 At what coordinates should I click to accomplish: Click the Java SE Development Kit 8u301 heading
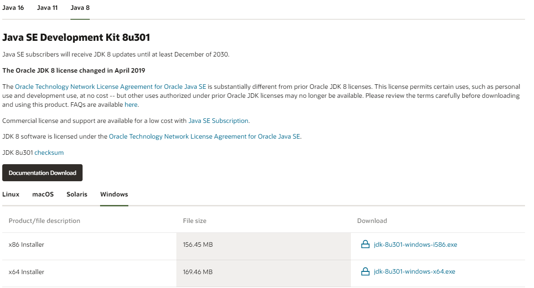click(x=76, y=37)
